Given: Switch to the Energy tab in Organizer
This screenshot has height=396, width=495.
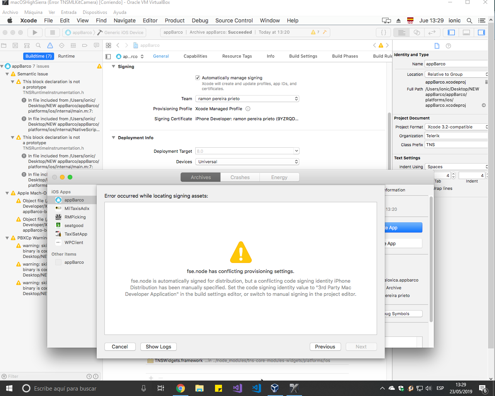Looking at the screenshot, I should coord(279,177).
